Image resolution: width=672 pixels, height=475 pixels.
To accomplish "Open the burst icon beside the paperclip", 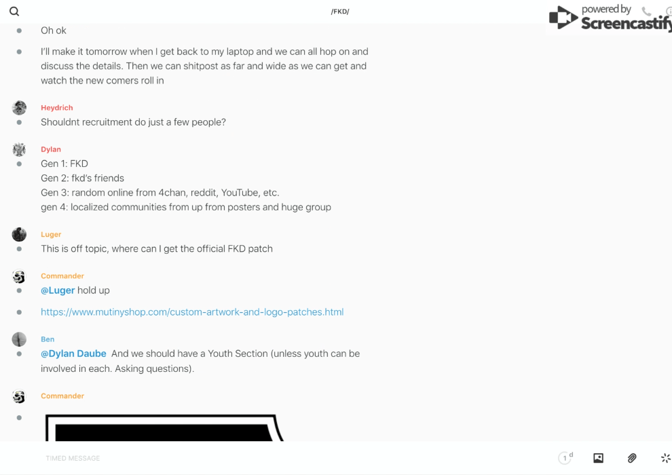I will [665, 458].
